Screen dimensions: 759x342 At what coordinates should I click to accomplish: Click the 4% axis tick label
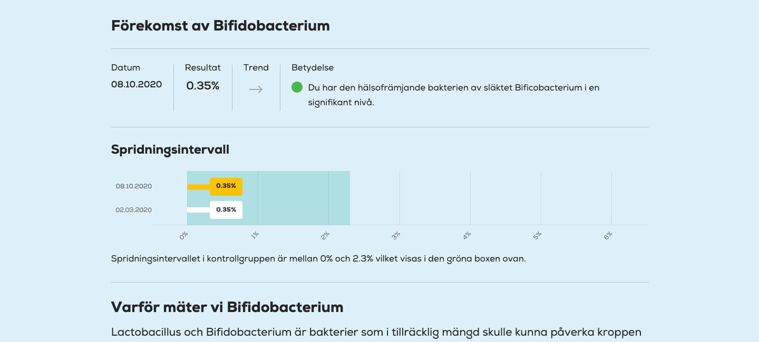click(467, 236)
